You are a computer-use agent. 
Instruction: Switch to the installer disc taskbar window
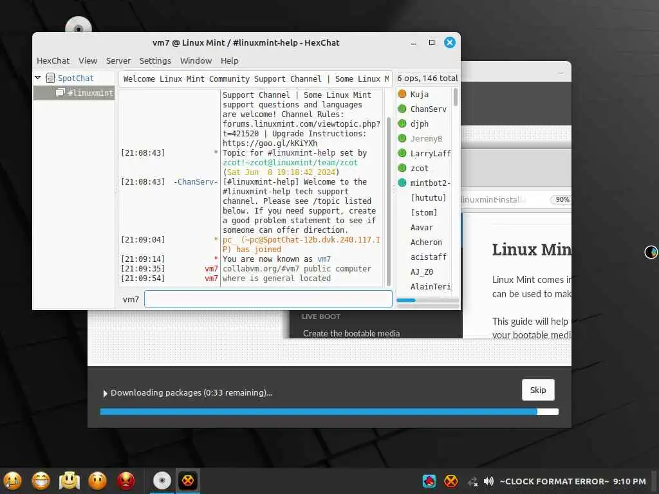[x=162, y=481]
